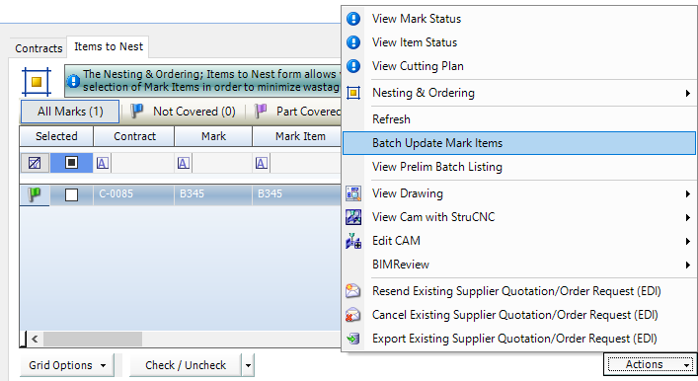Click the Nesting & Ordering square icon in menu
Screen dimensions: 698x381
coord(353,93)
